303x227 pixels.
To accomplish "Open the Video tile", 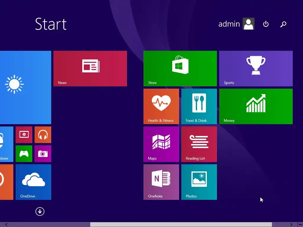I will coord(24,135).
